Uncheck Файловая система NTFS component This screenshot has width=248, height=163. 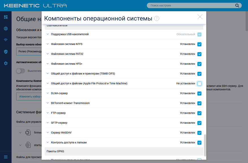point(199,44)
